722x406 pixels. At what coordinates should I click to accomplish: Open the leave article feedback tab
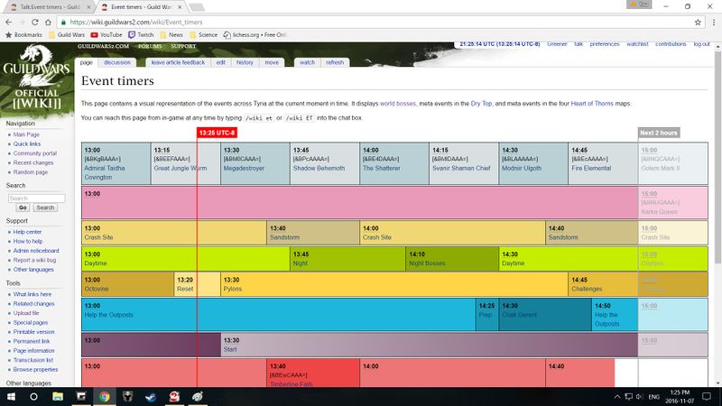[178, 62]
